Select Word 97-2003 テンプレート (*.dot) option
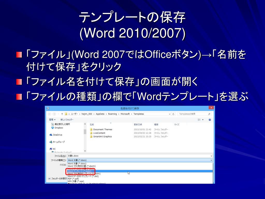Image resolution: width=265 pixels, height=199 pixels. click(x=140, y=176)
